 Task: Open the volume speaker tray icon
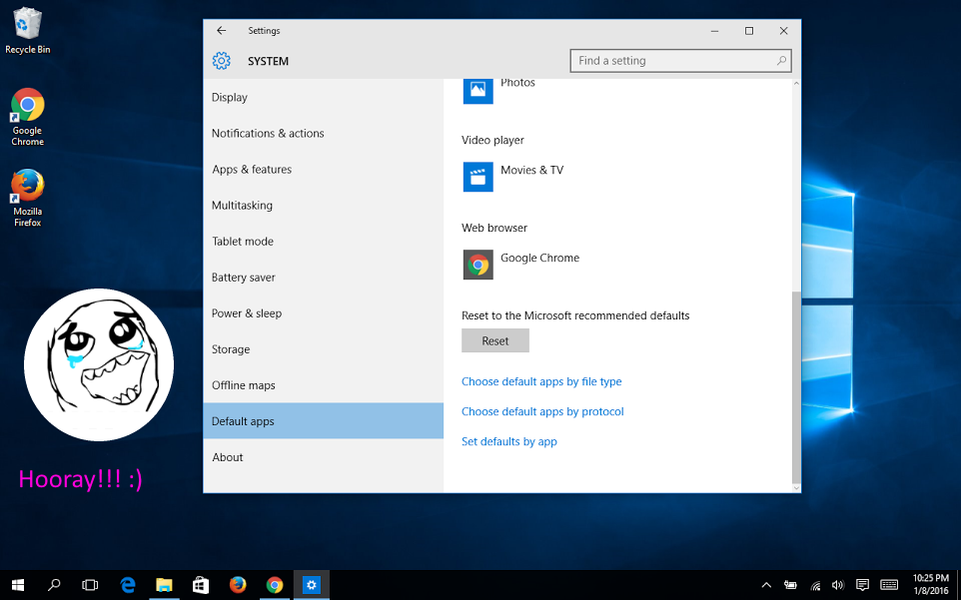[838, 585]
